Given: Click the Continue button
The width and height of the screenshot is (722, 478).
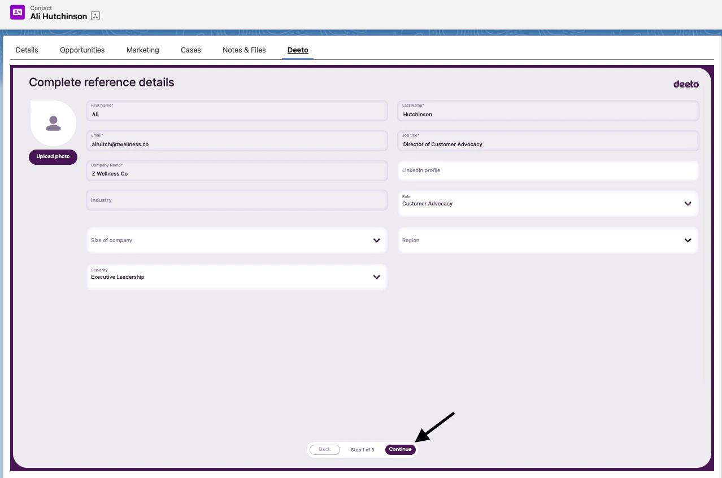Looking at the screenshot, I should [401, 450].
